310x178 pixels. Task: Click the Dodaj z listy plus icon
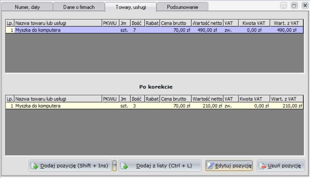(125, 166)
